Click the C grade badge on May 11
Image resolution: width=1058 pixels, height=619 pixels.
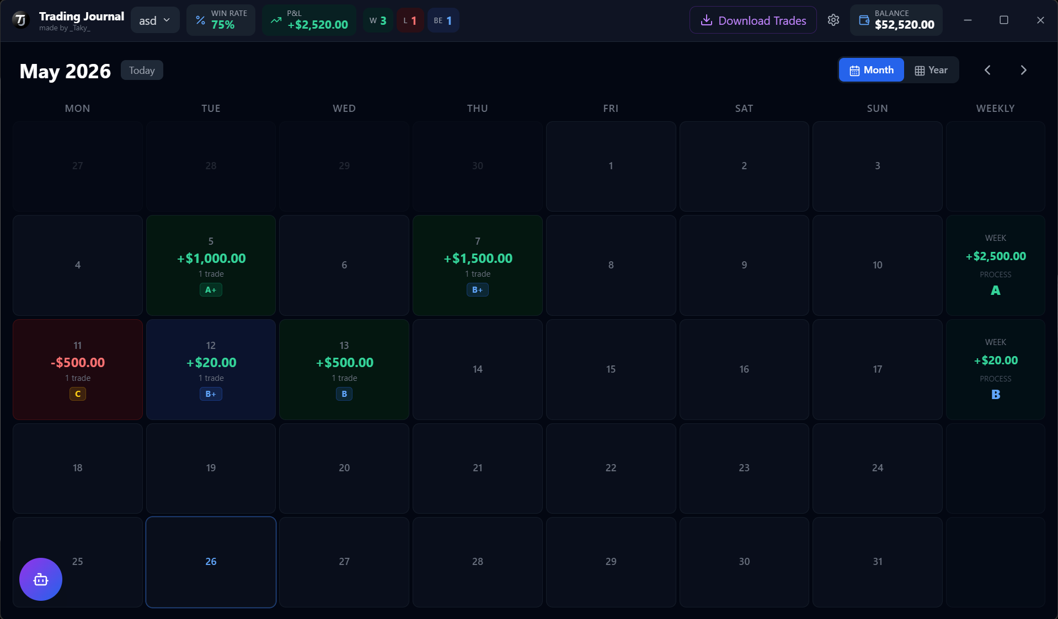(78, 394)
